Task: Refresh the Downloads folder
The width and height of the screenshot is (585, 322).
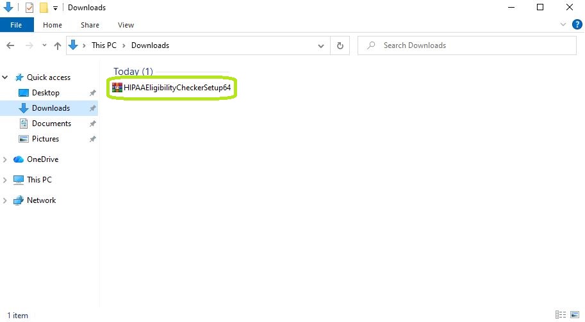Action: (340, 45)
